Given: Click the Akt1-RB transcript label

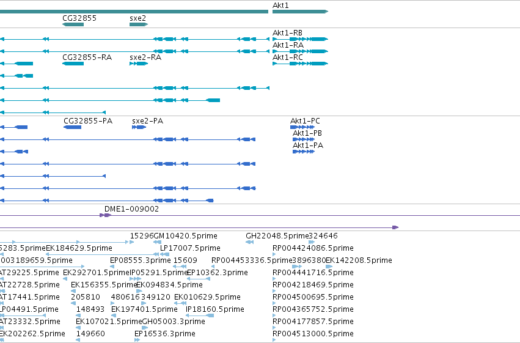Looking at the screenshot, I should pos(287,33).
